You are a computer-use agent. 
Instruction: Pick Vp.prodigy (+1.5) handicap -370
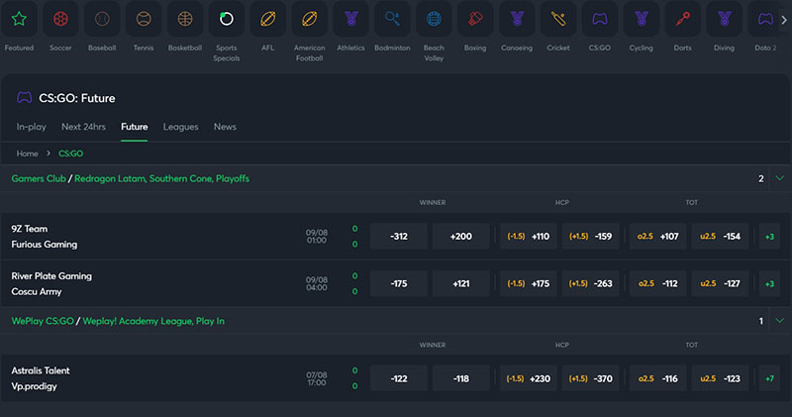pos(590,378)
